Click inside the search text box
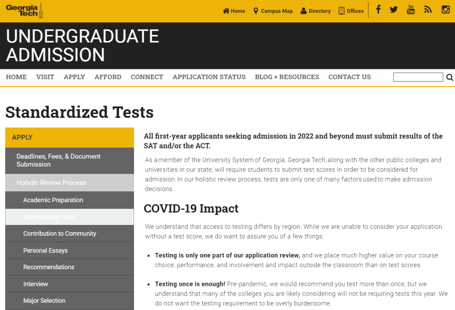The height and width of the screenshot is (310, 455). [x=418, y=77]
